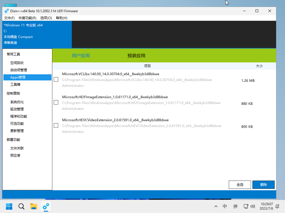Select Appx管理 in the sidebar
This screenshot has width=285, height=213.
[27, 77]
